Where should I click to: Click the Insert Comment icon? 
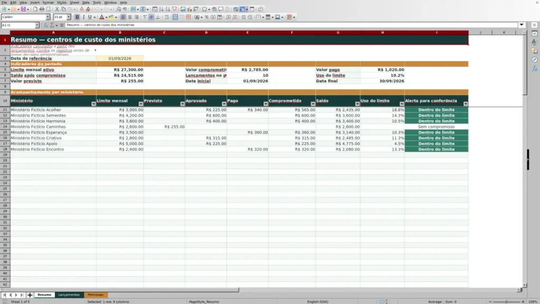coord(221,9)
